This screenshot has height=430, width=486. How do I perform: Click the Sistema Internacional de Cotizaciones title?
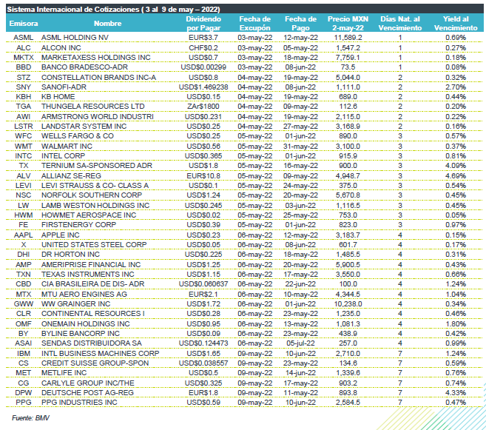pyautogui.click(x=113, y=10)
